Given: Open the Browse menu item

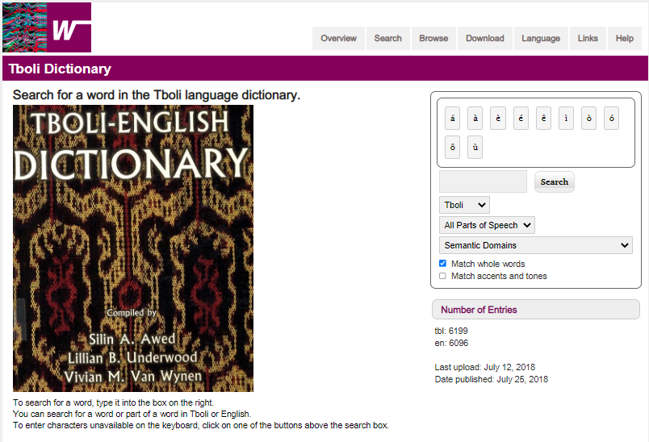Looking at the screenshot, I should tap(433, 39).
